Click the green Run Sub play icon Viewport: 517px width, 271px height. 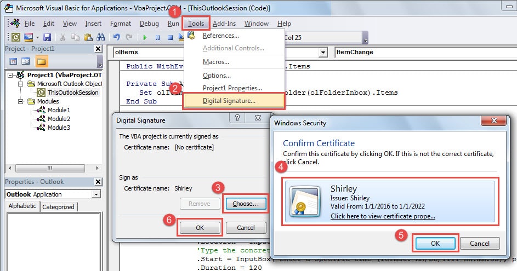[x=145, y=38]
